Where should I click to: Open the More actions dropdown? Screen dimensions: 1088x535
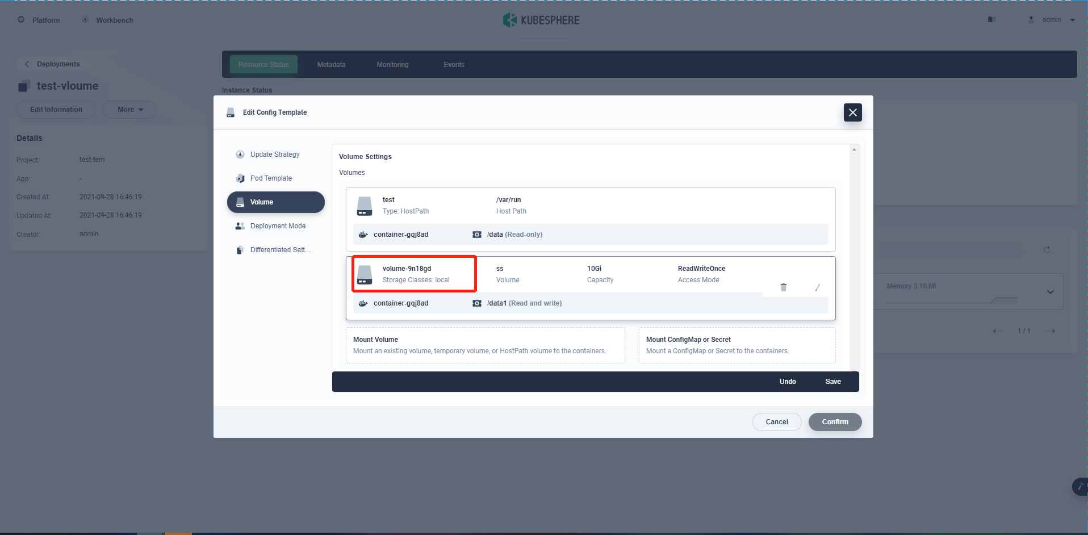pos(129,109)
